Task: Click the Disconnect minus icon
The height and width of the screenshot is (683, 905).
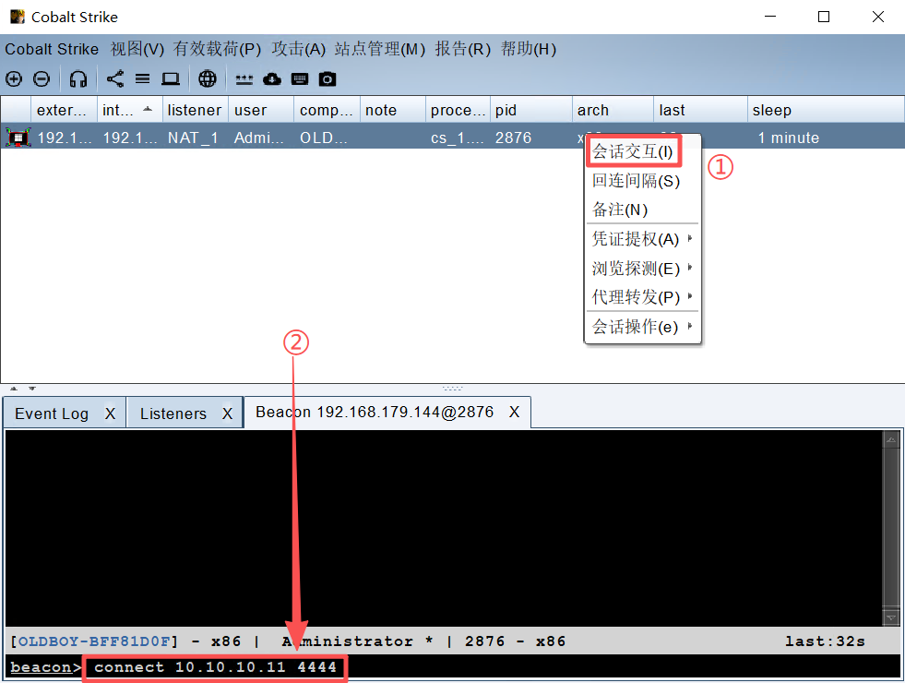Action: click(x=41, y=78)
